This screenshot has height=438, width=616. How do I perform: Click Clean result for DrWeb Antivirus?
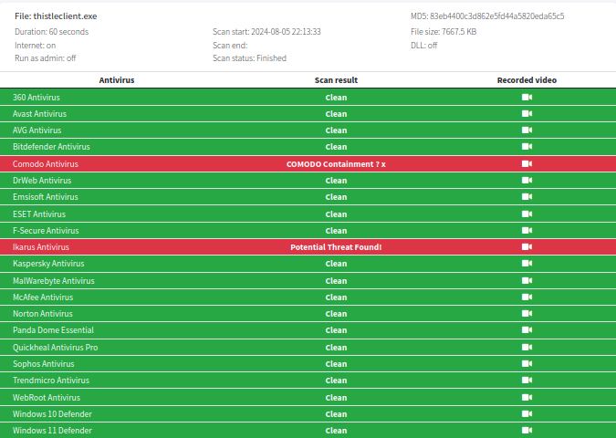coord(336,181)
